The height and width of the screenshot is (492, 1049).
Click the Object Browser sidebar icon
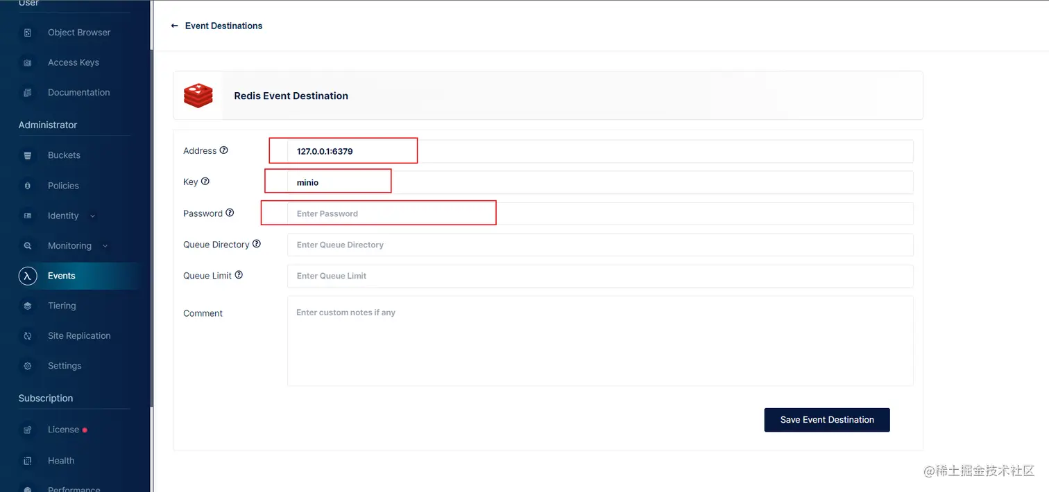(28, 33)
